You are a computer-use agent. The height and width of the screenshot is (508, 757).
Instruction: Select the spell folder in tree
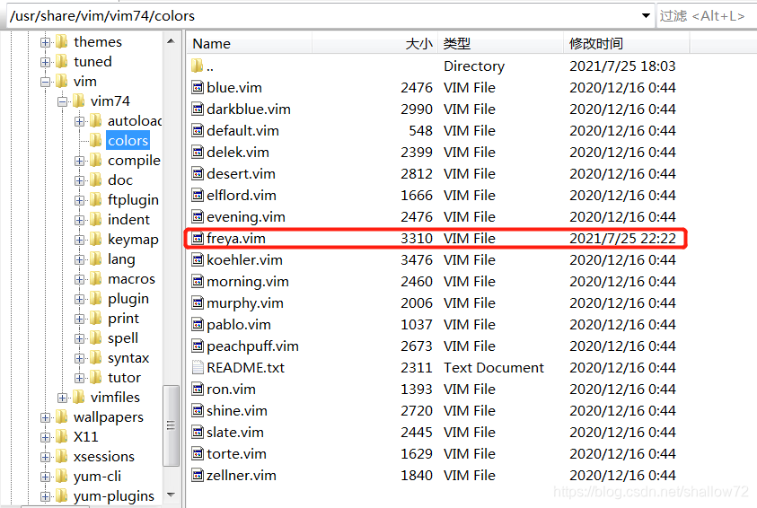(123, 338)
